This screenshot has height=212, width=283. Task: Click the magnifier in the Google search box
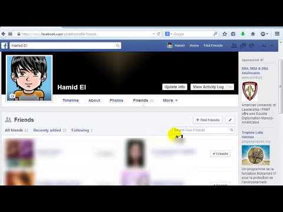pyautogui.click(x=216, y=34)
